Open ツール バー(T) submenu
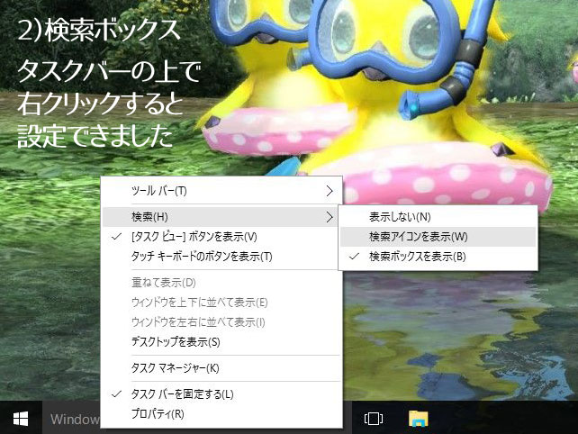578x434 pixels. (x=221, y=191)
